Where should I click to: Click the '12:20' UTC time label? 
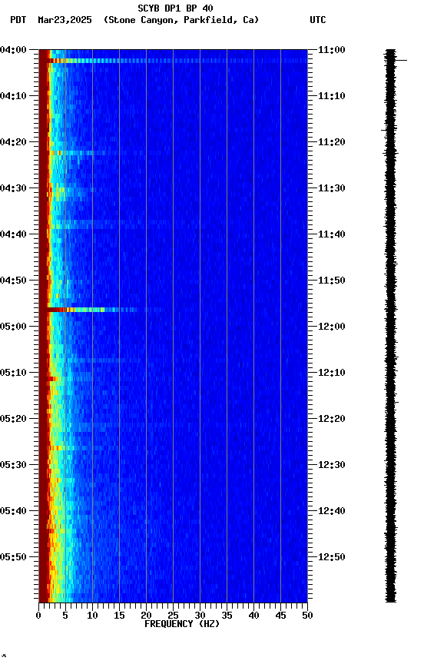[x=332, y=419]
